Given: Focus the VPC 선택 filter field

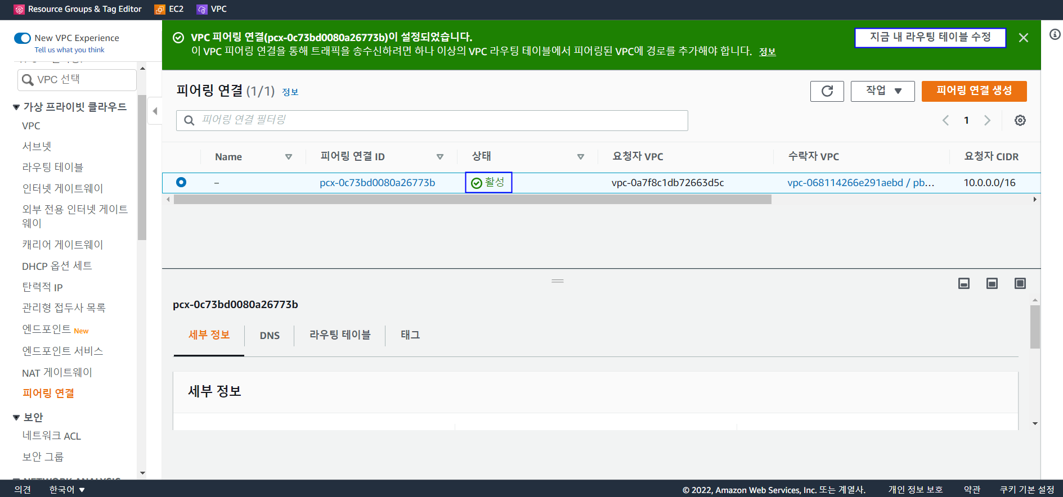Looking at the screenshot, I should coord(77,80).
